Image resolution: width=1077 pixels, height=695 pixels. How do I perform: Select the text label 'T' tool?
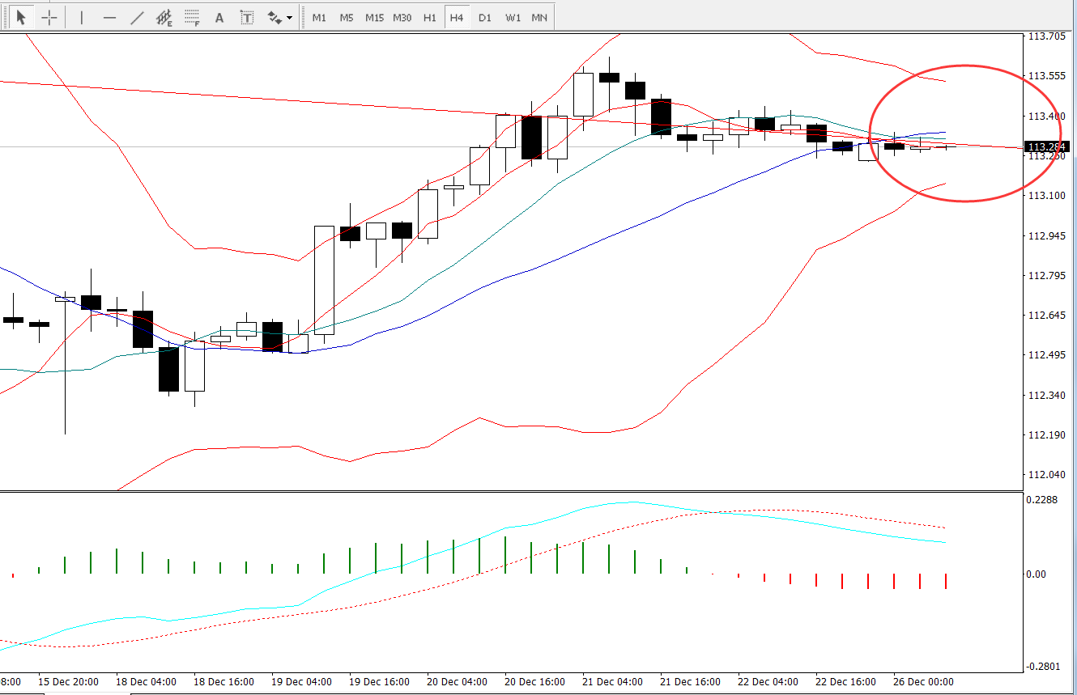[x=247, y=17]
